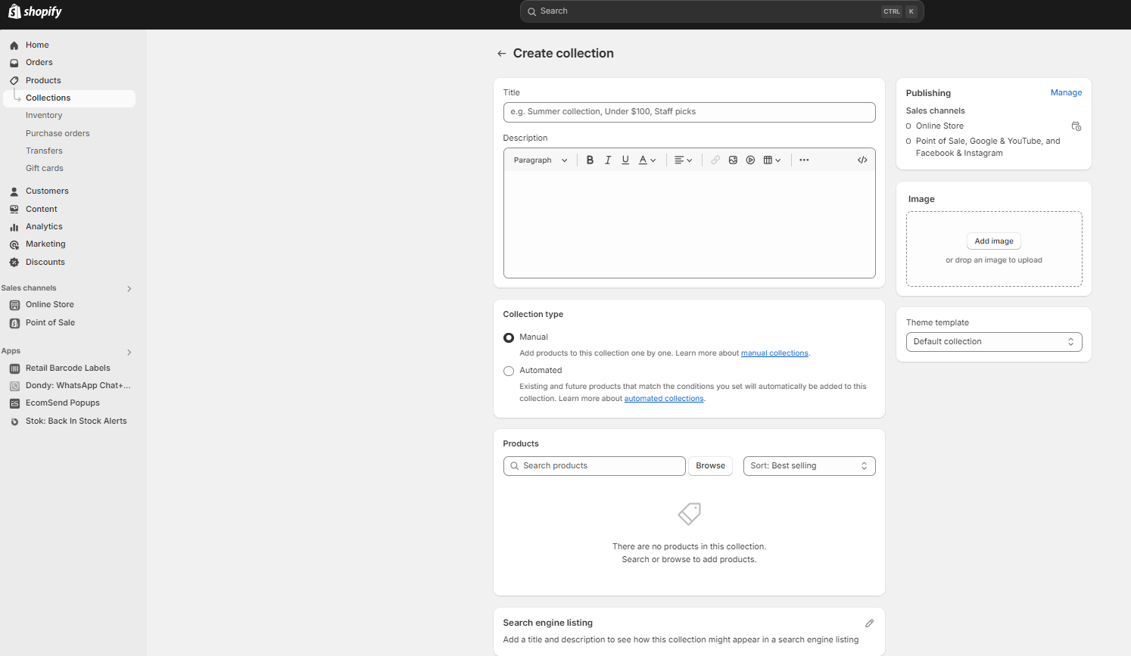Click inside the Description text area
1131x656 pixels.
pyautogui.click(x=689, y=224)
